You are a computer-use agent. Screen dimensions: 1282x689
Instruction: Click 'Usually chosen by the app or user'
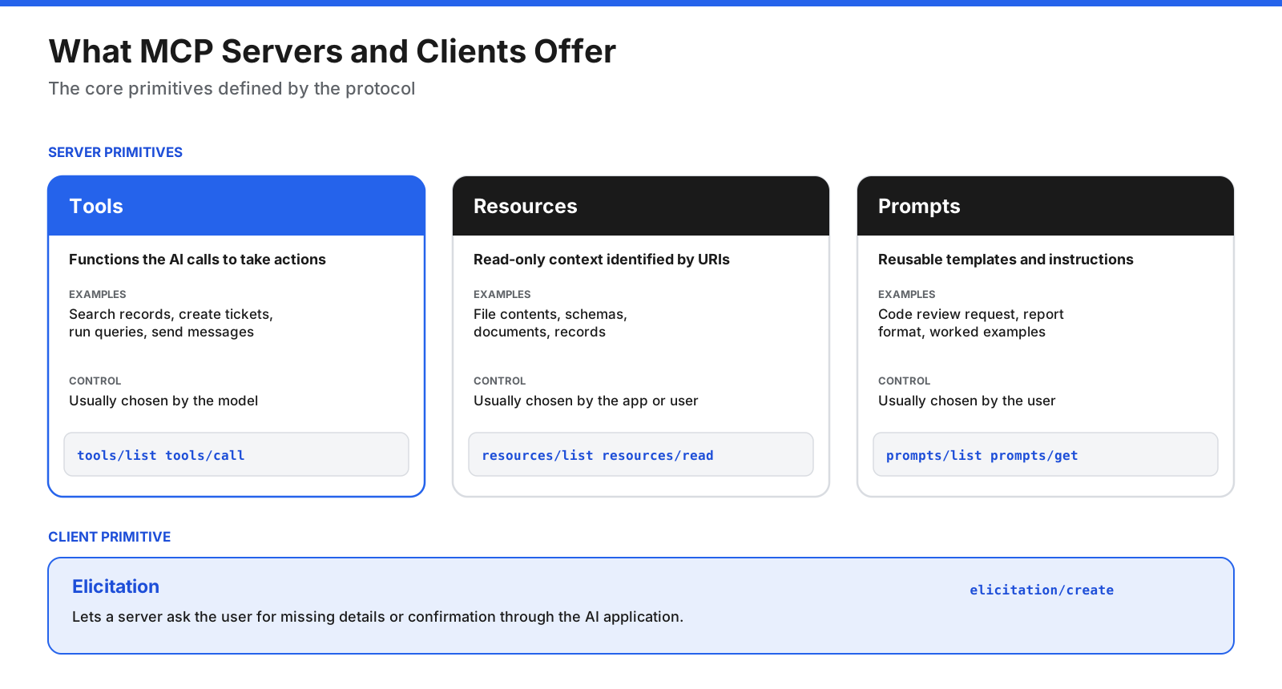[x=586, y=401]
